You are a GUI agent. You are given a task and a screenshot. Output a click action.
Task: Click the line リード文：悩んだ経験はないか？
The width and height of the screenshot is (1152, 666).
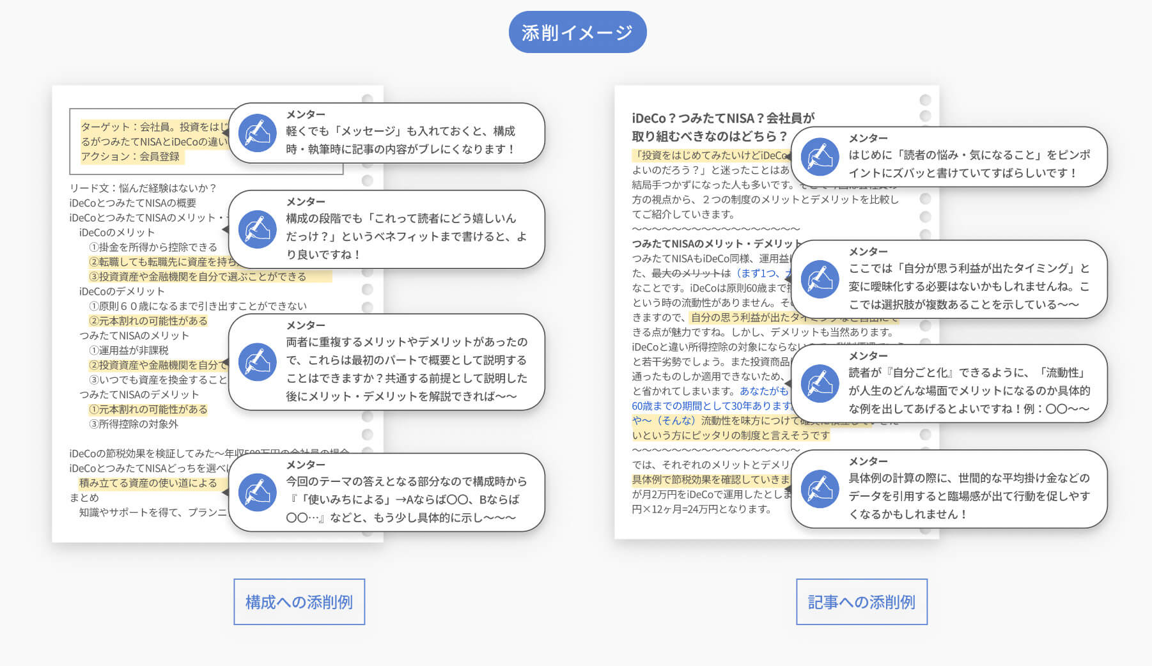coord(143,188)
